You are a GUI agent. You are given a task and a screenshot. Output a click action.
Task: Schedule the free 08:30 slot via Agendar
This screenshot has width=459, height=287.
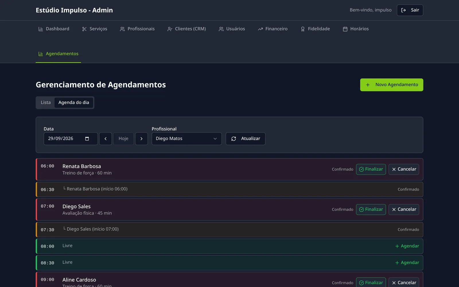click(x=407, y=263)
